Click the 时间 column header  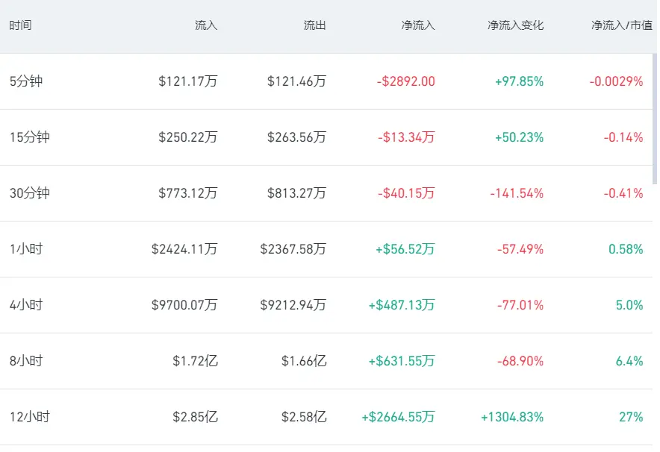click(x=20, y=25)
